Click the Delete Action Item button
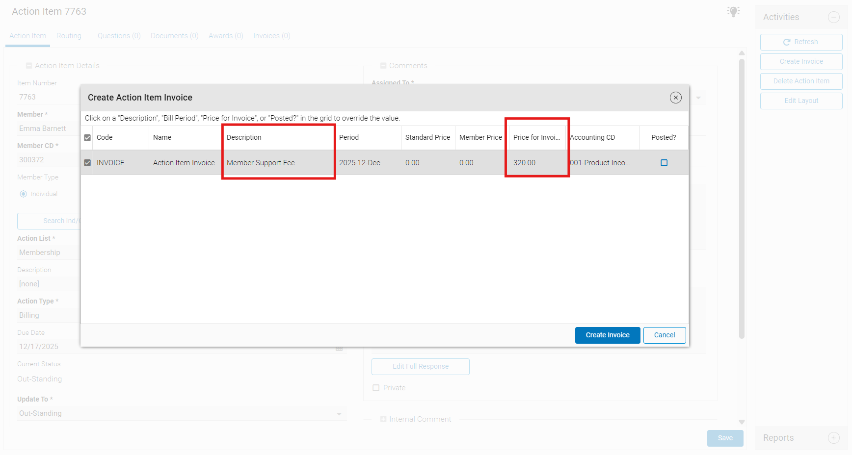 coord(801,81)
